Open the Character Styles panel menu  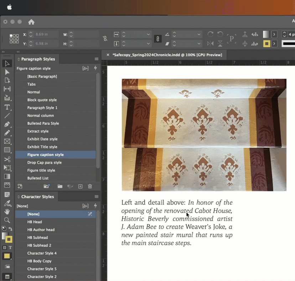pyautogui.click(x=97, y=196)
